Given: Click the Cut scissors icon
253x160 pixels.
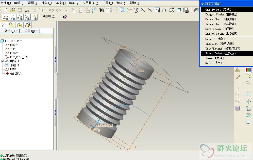Looking at the screenshot, I should (65, 10).
